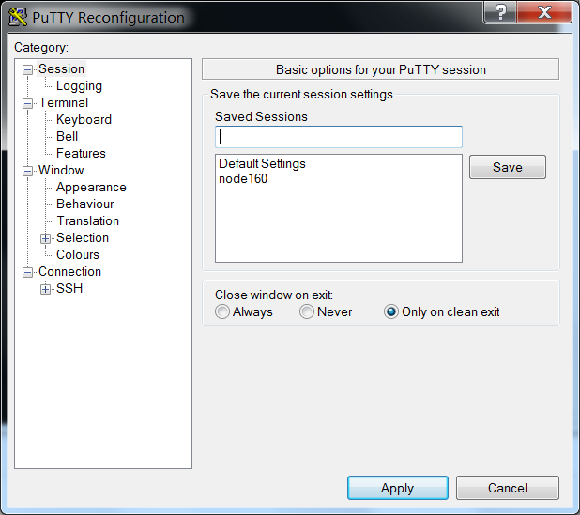Select the Selection category label
This screenshot has height=515, width=580.
tap(83, 237)
